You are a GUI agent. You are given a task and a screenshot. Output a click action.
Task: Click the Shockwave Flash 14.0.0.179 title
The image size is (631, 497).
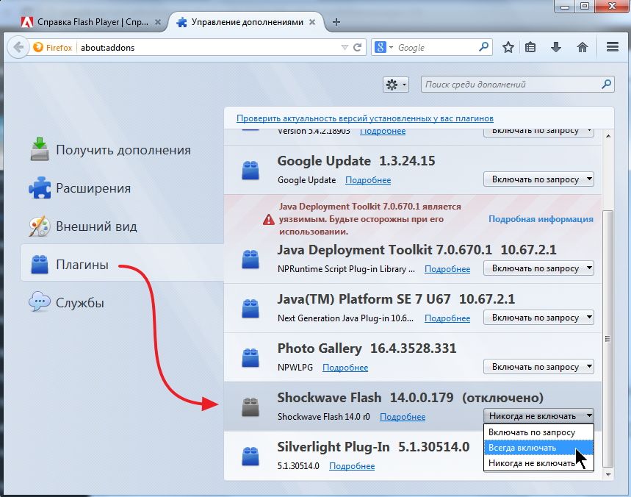(x=365, y=398)
